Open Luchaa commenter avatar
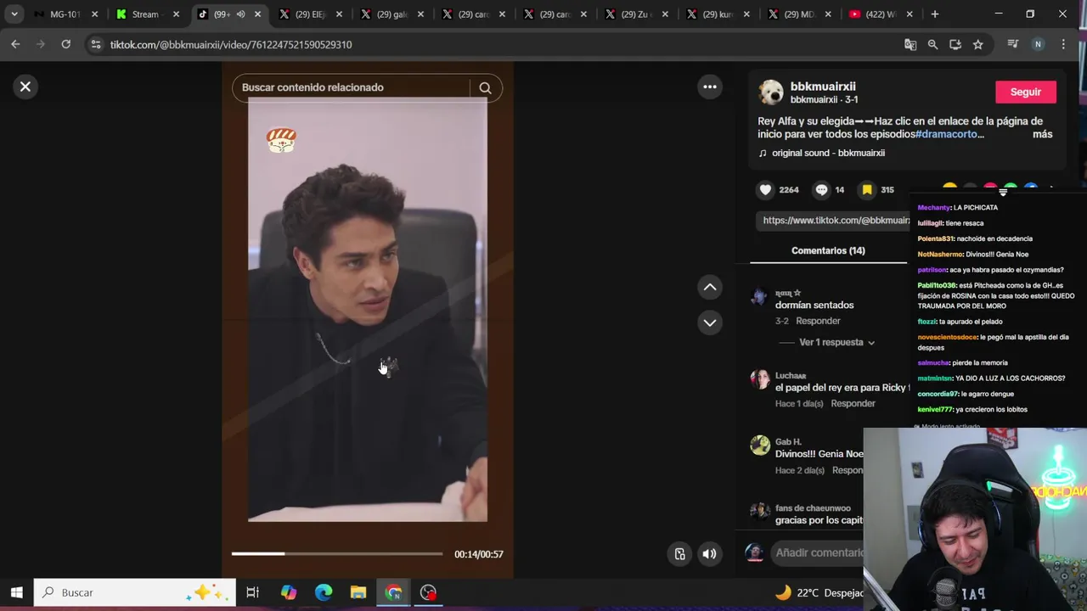This screenshot has height=611, width=1087. pyautogui.click(x=760, y=378)
